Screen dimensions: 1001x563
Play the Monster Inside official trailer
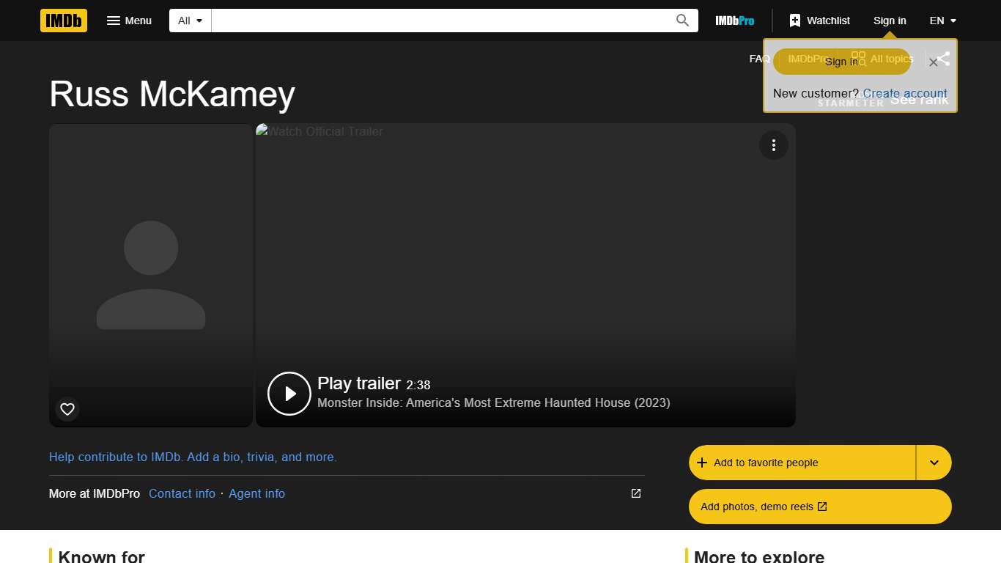point(289,393)
